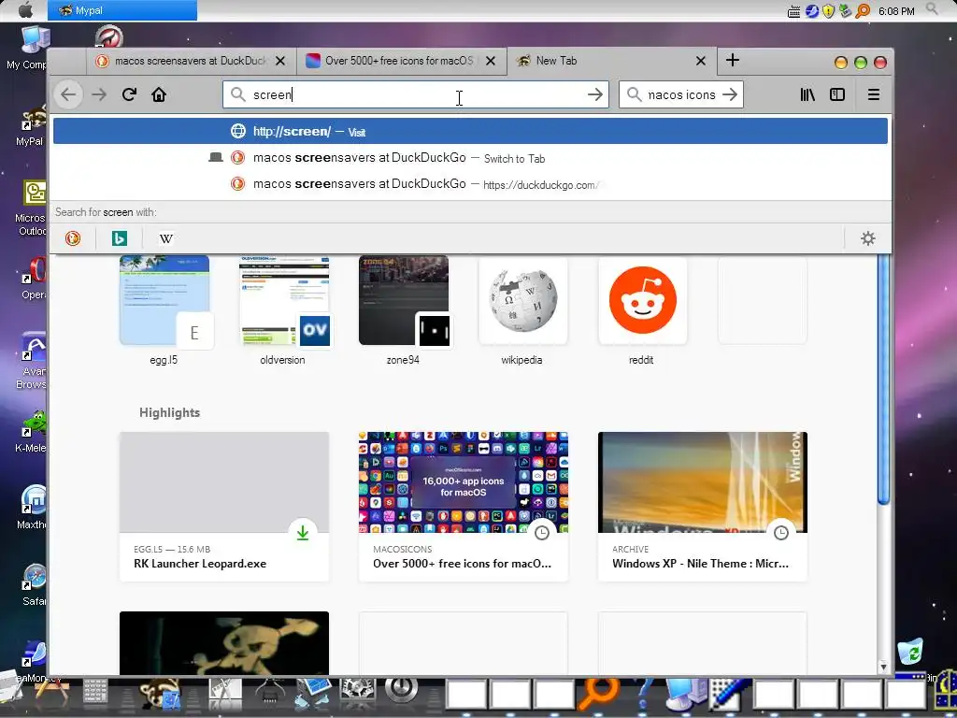Switch to the macos screensavers DuckDuckGo tab

[191, 61]
